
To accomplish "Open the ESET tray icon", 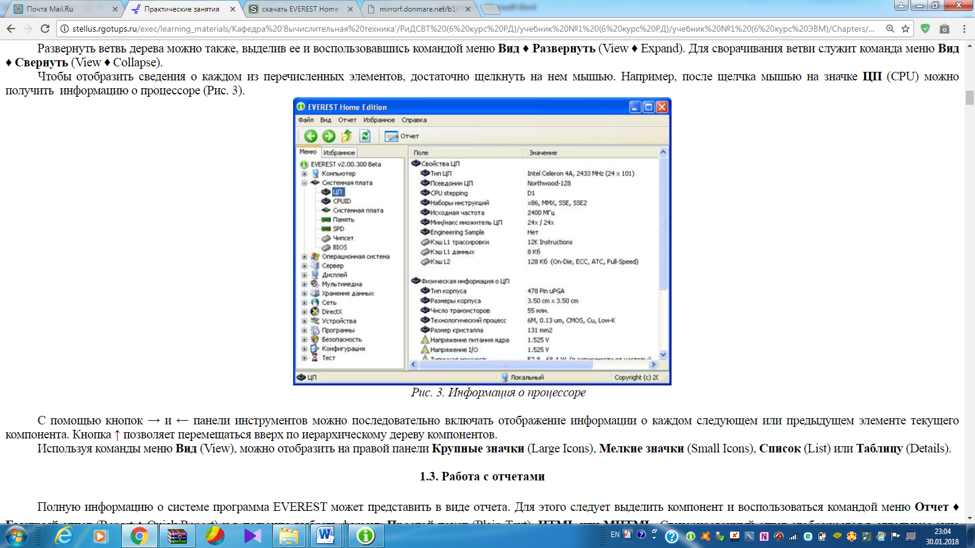I will tap(808, 536).
